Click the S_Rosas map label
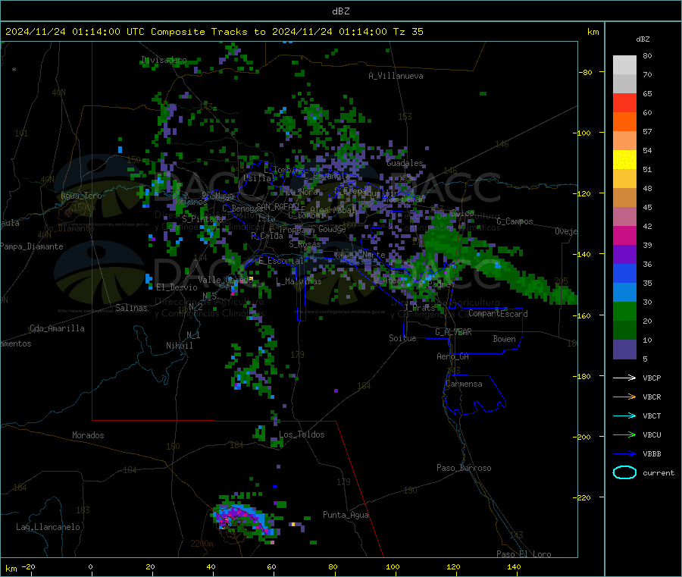 click(x=305, y=244)
